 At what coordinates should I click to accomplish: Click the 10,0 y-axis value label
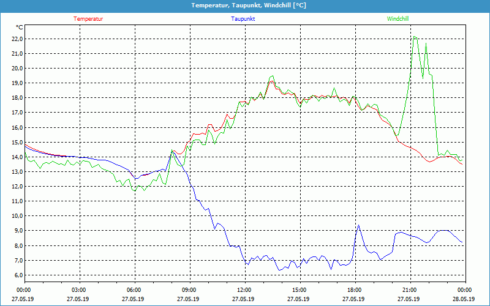coord(17,216)
